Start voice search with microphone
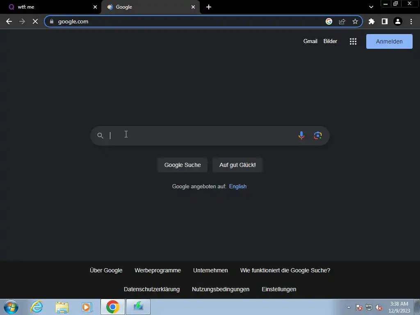Image resolution: width=420 pixels, height=315 pixels. [301, 135]
